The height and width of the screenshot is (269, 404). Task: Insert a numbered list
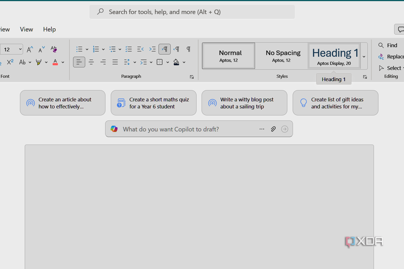point(96,49)
